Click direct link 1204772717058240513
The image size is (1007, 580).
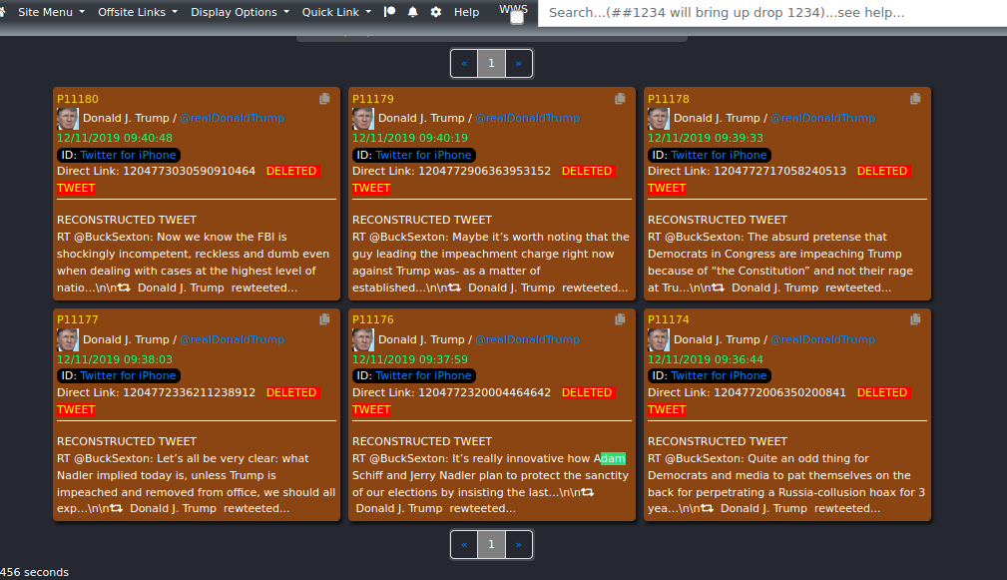pos(779,171)
